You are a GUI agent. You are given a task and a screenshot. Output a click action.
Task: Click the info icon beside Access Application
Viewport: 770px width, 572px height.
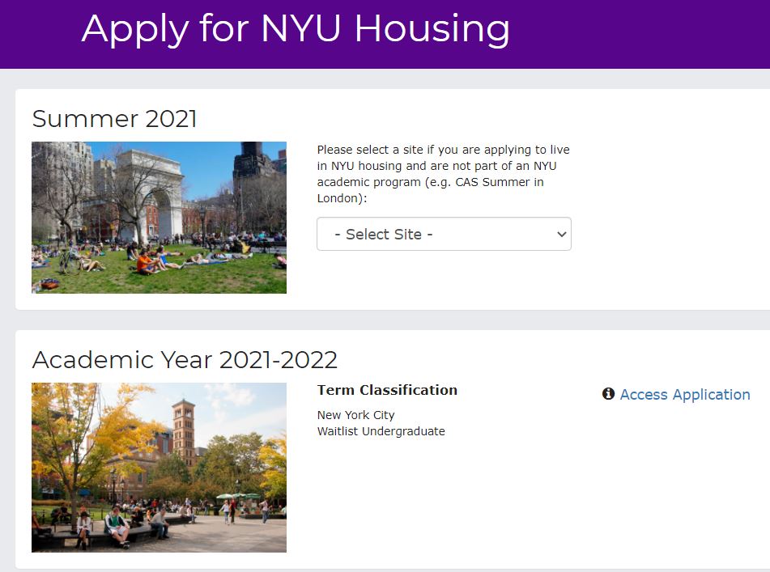[x=608, y=394]
